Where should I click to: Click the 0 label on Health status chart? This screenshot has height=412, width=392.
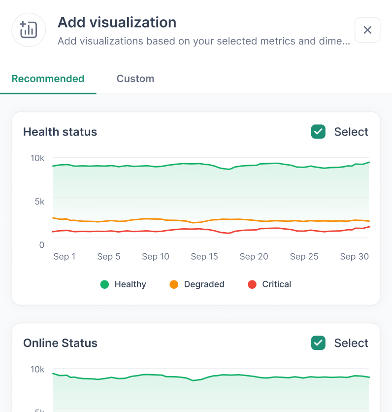coord(42,245)
